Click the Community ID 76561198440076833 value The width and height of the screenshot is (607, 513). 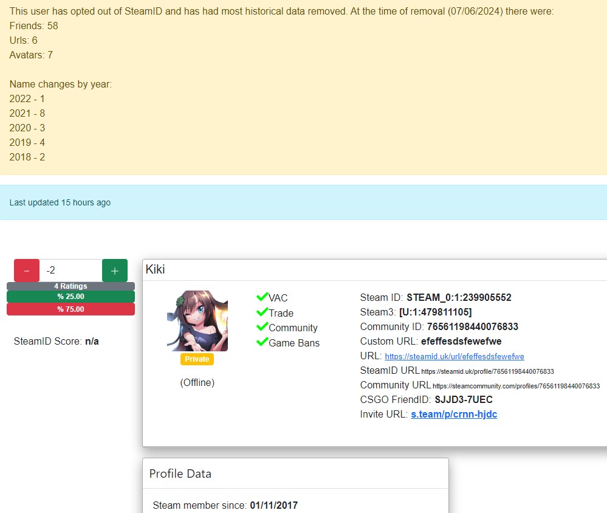click(x=472, y=327)
